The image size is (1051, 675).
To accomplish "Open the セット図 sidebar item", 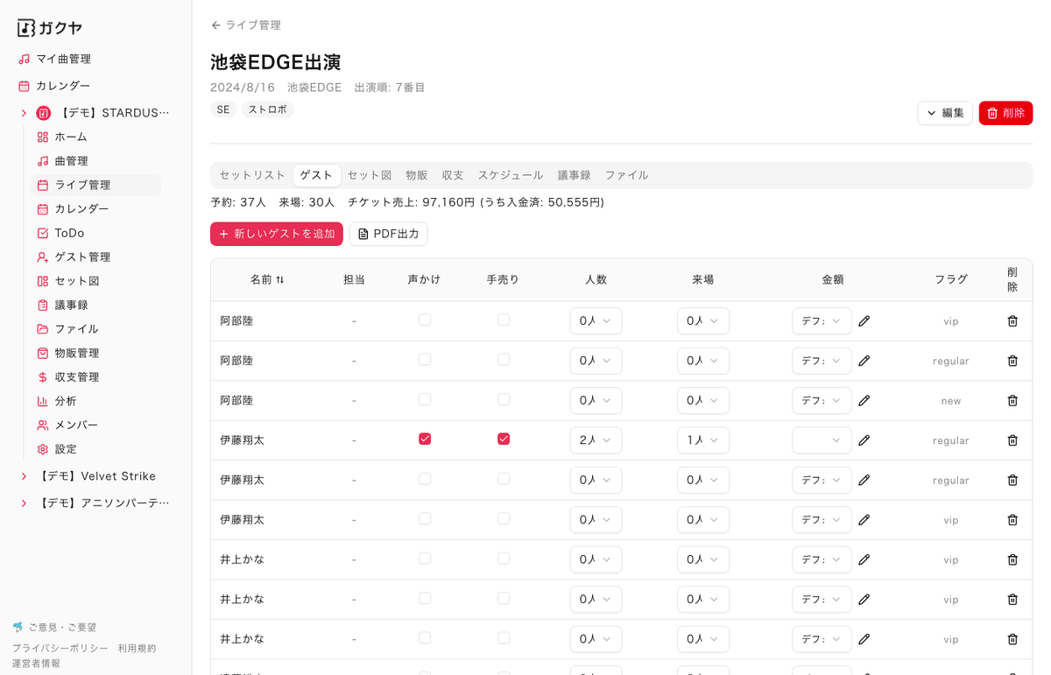I will (78, 280).
